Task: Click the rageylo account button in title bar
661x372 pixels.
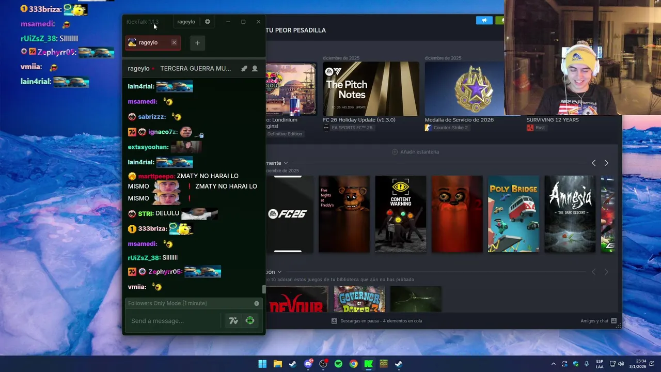Action: point(186,22)
